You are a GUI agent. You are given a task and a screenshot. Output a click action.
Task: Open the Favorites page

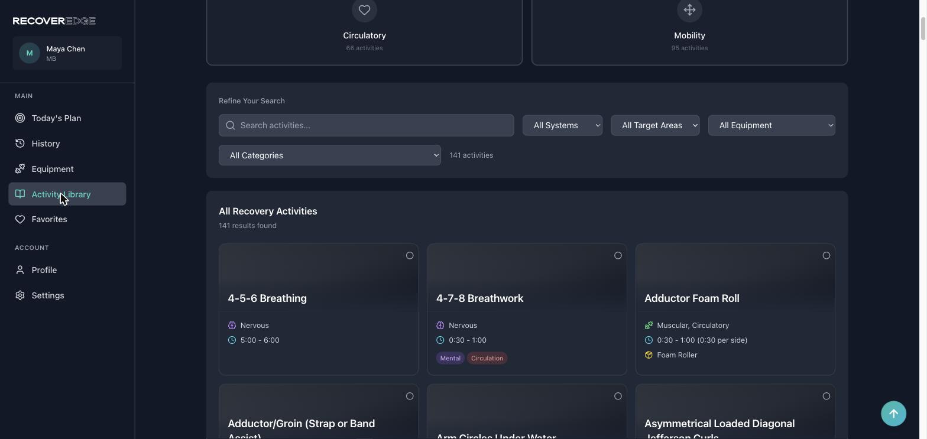coord(67,219)
